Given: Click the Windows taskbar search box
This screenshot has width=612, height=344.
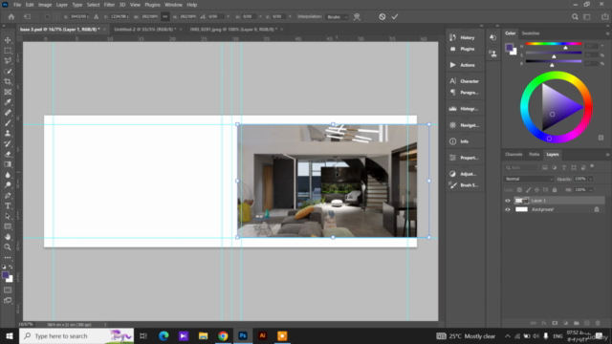Looking at the screenshot, I should point(76,335).
